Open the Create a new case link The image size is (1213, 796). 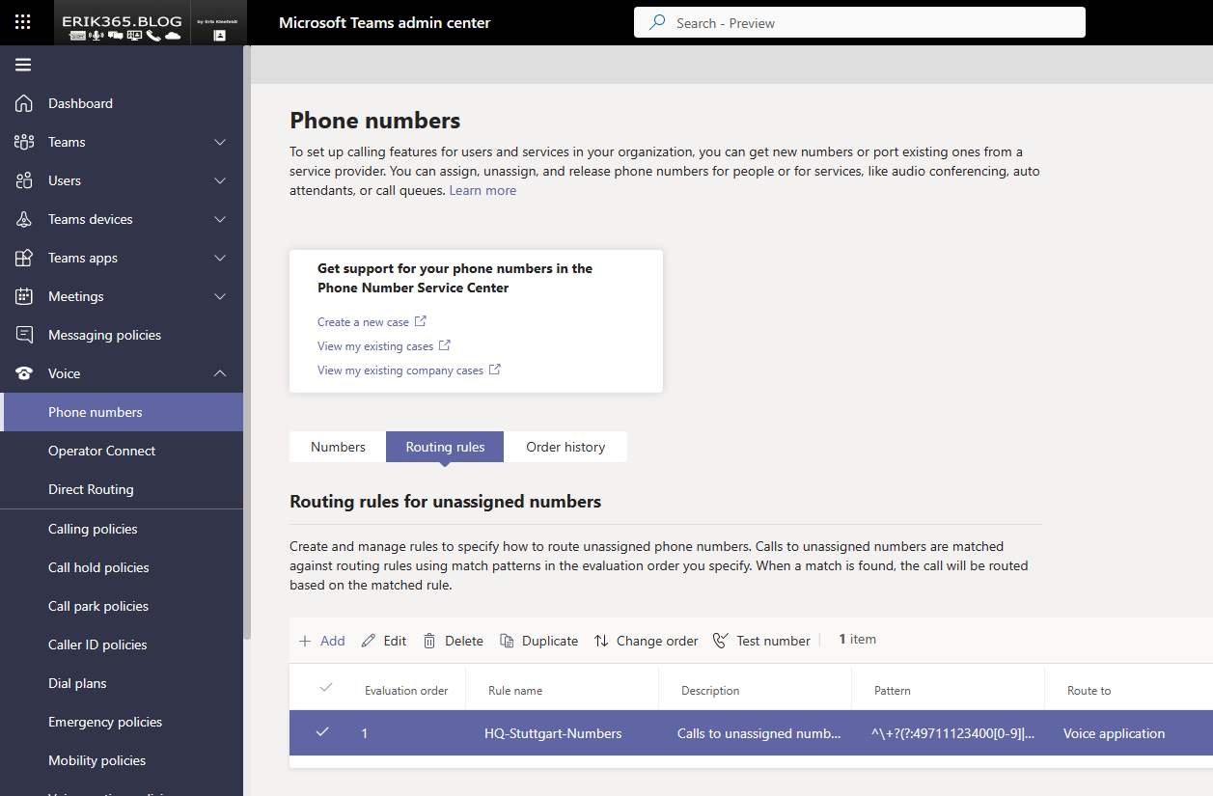pyautogui.click(x=364, y=321)
